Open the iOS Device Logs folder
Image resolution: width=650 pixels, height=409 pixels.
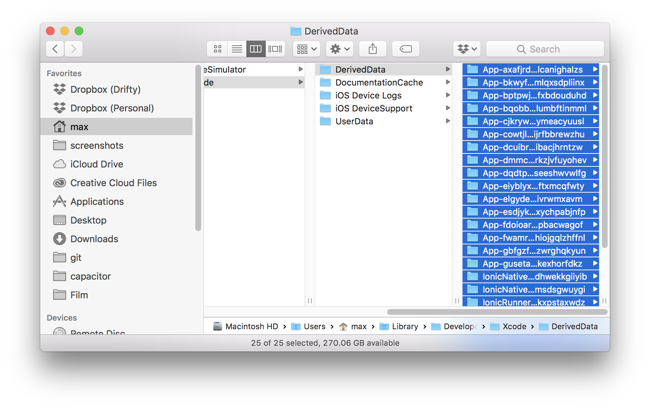pyautogui.click(x=368, y=95)
